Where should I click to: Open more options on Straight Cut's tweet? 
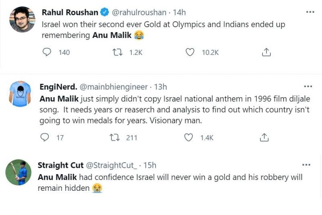[306, 165]
